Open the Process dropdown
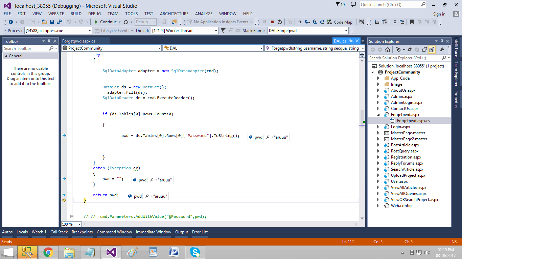The height and width of the screenshot is (259, 554). pos(90,31)
